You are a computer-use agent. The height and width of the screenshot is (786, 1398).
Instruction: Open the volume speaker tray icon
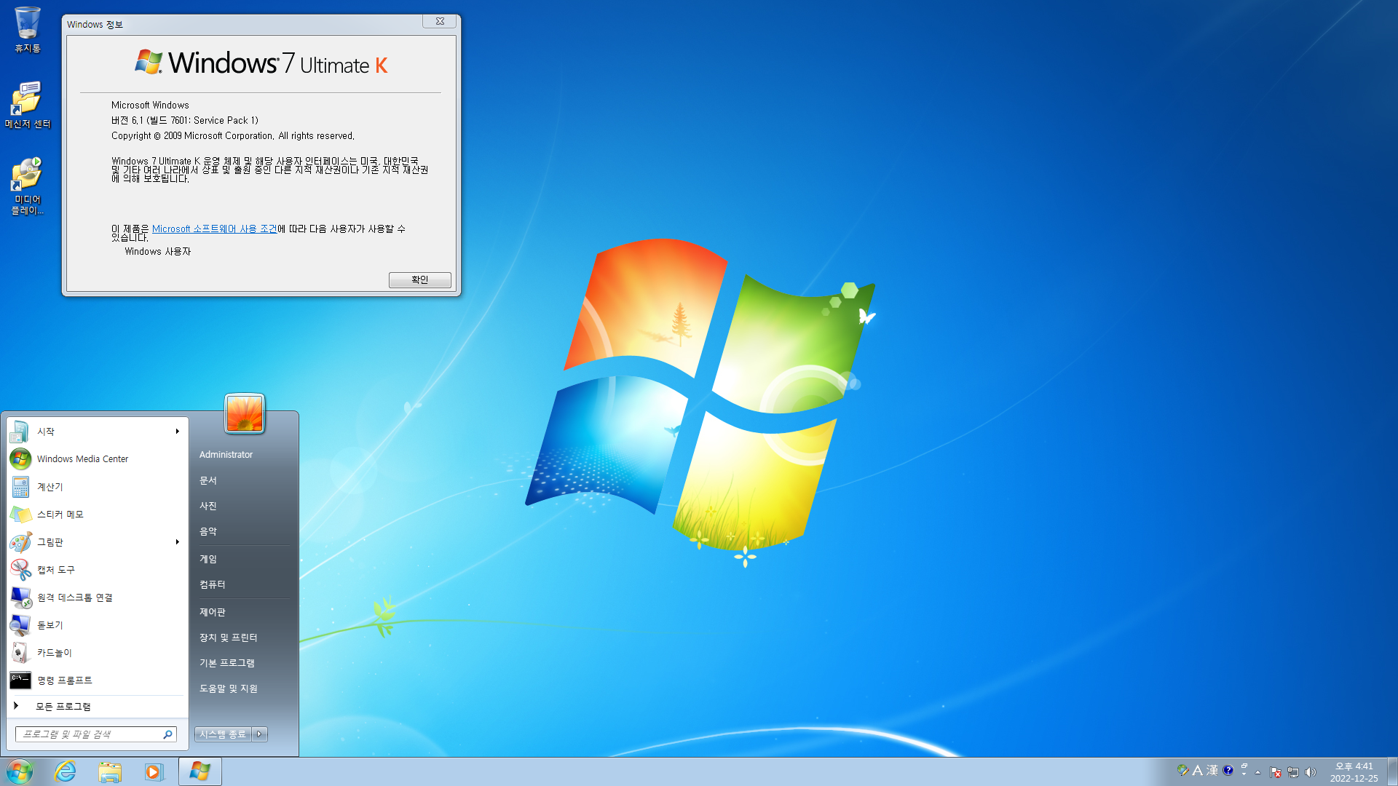1311,772
